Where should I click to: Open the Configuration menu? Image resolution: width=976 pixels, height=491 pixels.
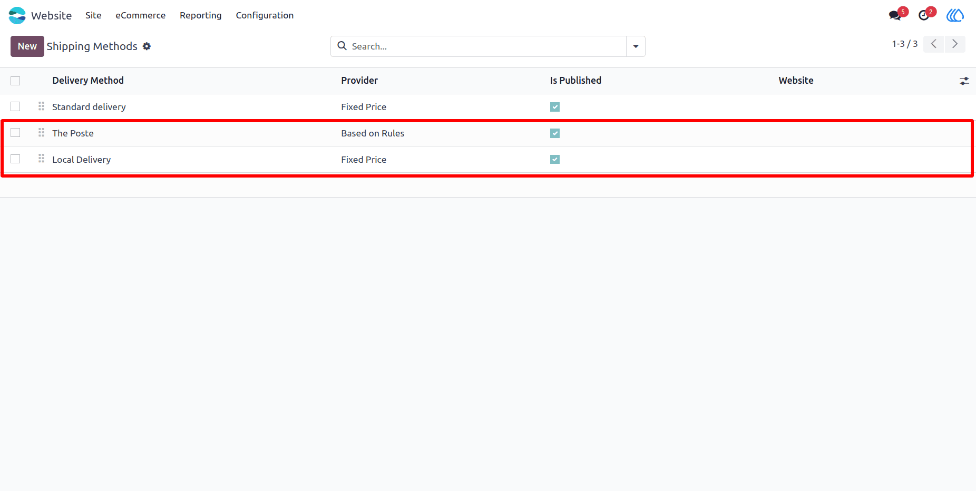pyautogui.click(x=265, y=15)
